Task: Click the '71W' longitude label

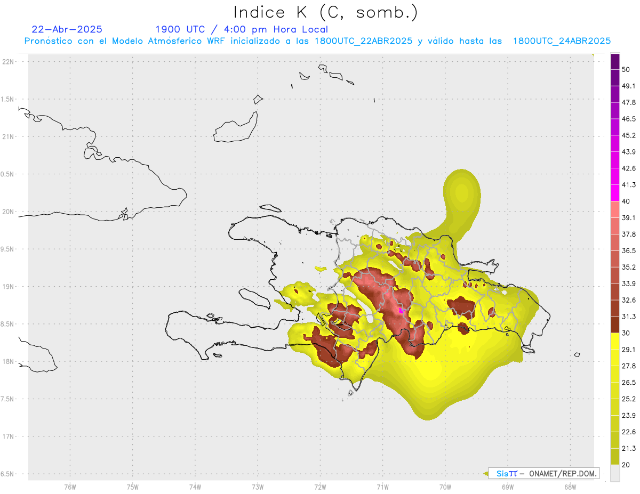Action: click(x=382, y=487)
